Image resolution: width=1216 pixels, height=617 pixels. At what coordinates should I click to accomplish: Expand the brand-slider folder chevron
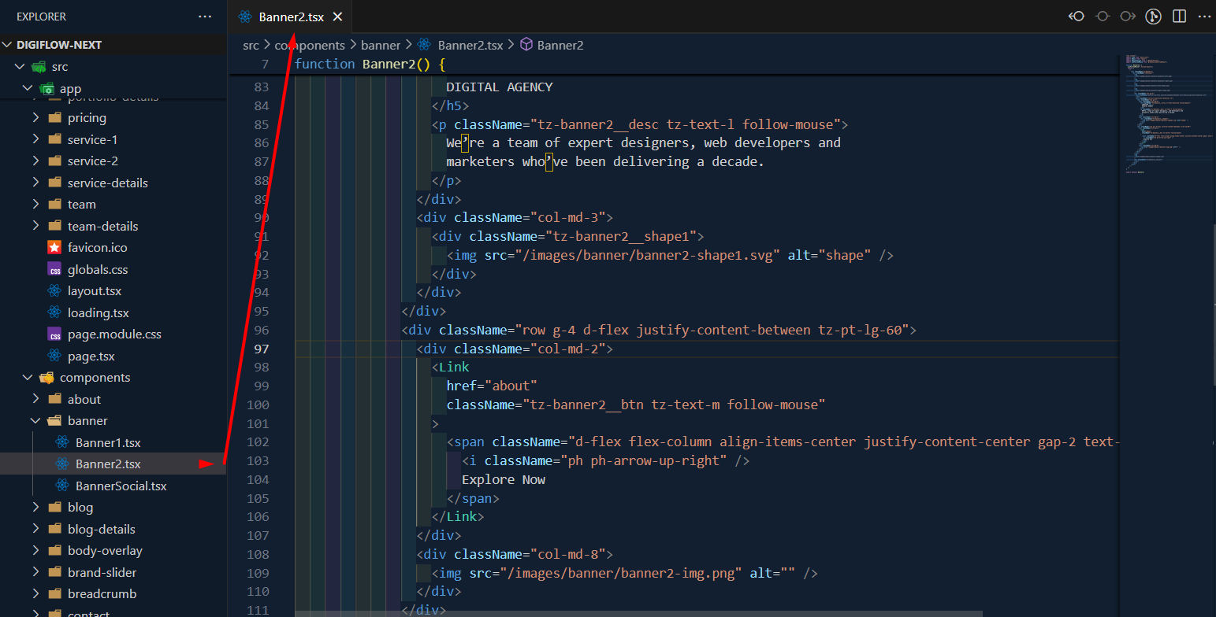coord(36,572)
